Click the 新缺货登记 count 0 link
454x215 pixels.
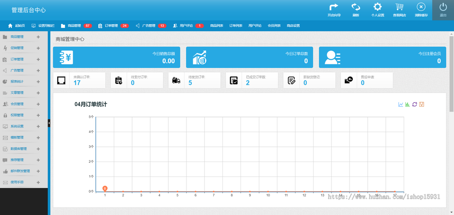coord(305,83)
